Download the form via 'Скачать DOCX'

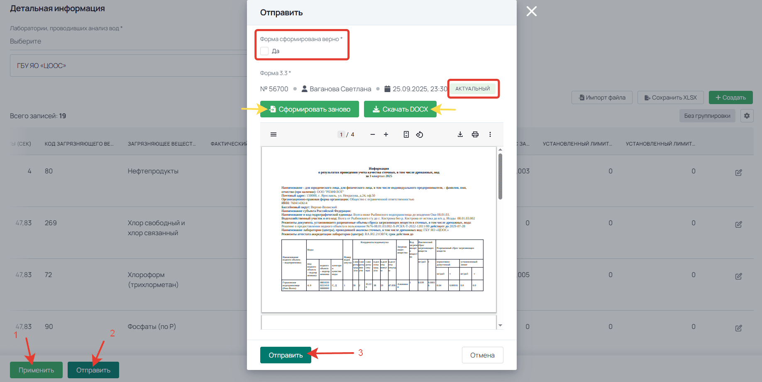tap(400, 109)
